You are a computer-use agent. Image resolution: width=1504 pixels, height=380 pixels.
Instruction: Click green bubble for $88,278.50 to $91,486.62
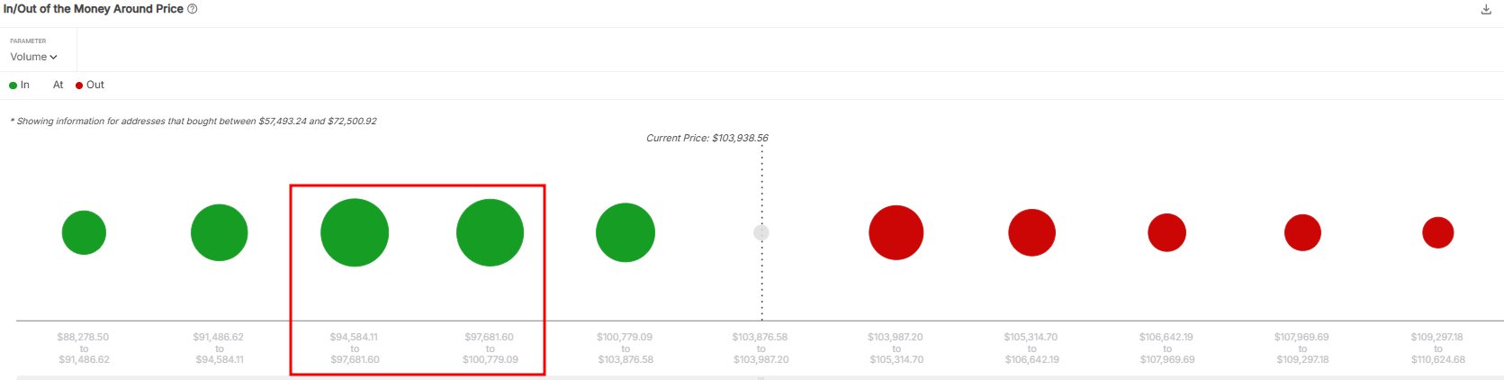[x=84, y=232]
